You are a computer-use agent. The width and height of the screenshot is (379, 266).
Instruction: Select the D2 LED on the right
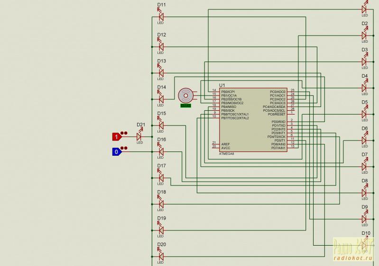(365, 35)
